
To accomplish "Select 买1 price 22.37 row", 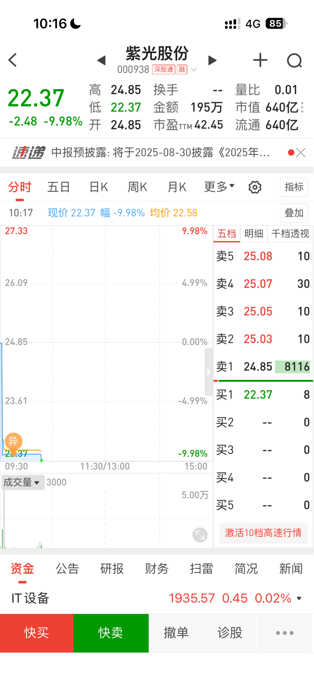I will pyautogui.click(x=263, y=395).
